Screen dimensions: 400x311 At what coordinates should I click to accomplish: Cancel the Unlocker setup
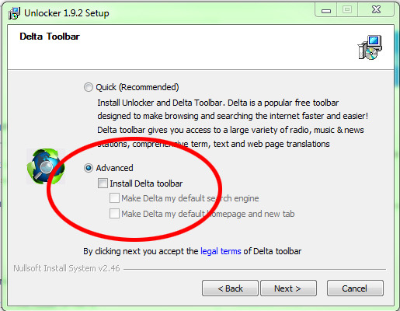click(x=355, y=288)
